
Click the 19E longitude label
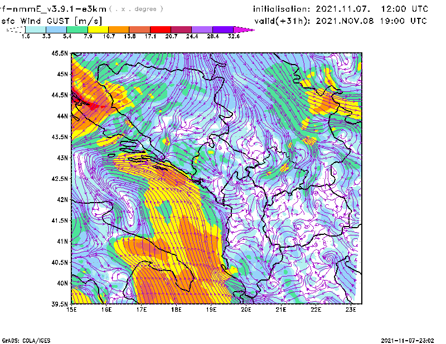coord(211,309)
